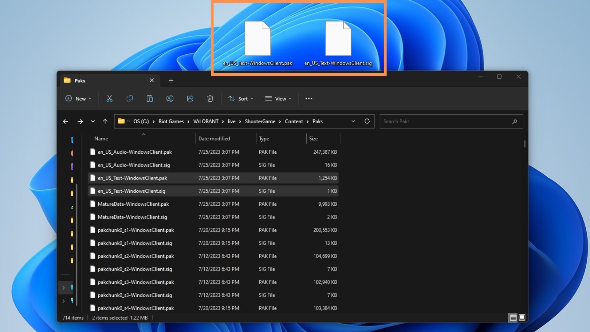Select MatureData-WindowsClient.sig file row
The image size is (590, 332).
(213, 217)
